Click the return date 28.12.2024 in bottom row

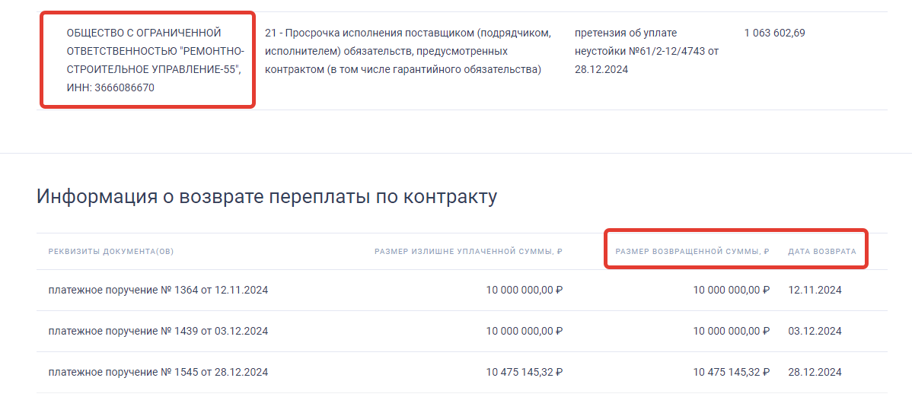pos(815,373)
